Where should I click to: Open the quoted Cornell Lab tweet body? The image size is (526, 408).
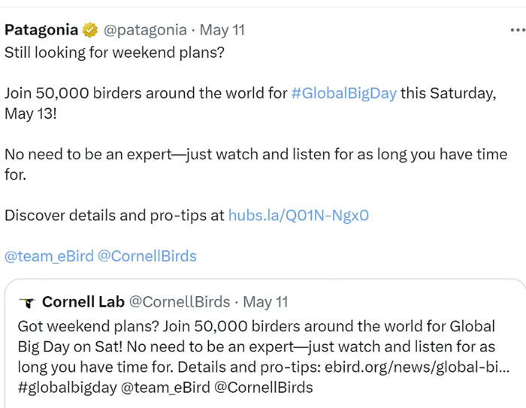264,357
